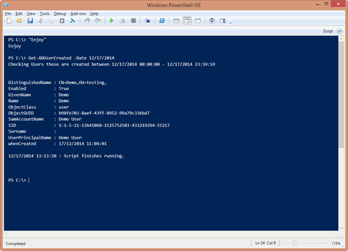Maximize the PowerShell ISE window

click(326, 4)
